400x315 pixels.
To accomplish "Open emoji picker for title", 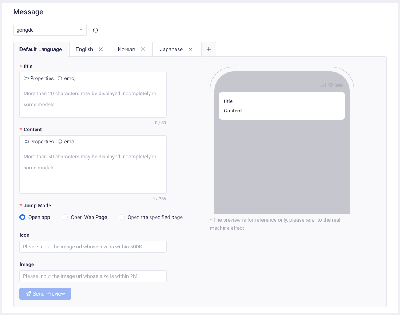I will 67,78.
